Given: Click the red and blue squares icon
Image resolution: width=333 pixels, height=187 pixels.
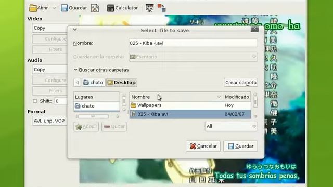Looking at the screenshot, I should tap(162, 8).
